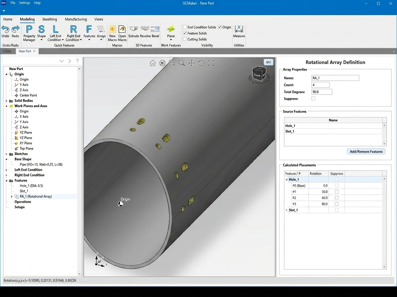Open Right End Condition tool
Viewport: 397px width, 297px height.
[x=73, y=33]
